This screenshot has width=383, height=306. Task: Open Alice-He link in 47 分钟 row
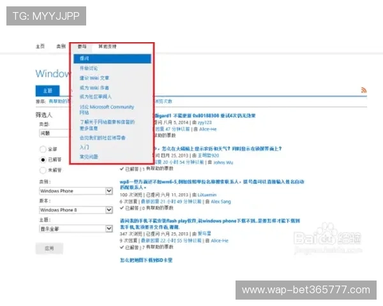tap(208, 129)
